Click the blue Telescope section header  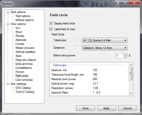point(60,65)
